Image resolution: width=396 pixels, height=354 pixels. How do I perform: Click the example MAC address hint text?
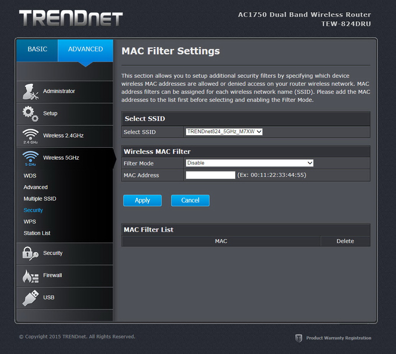pos(272,175)
